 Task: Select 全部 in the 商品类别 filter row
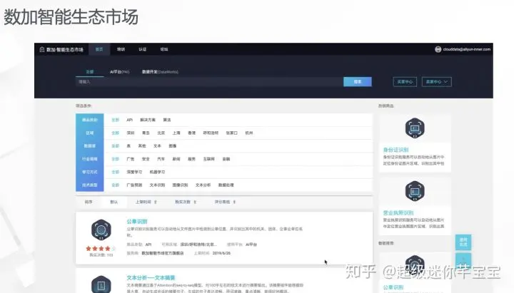click(x=115, y=120)
